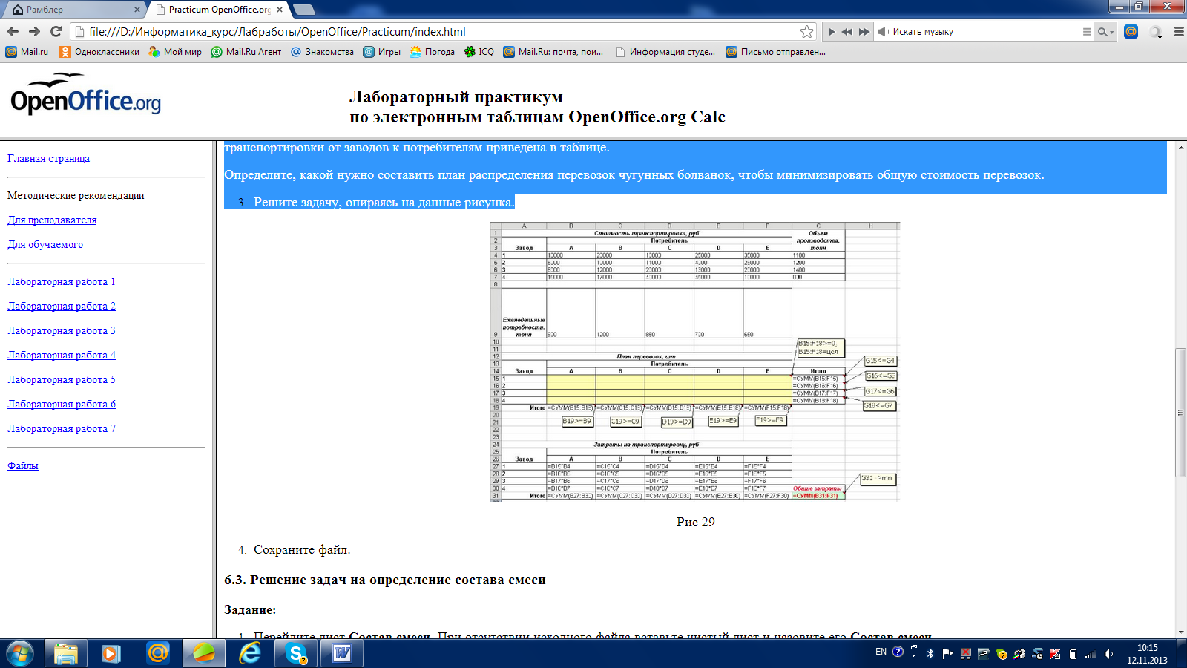Open Microsoft Word from the taskbar
1187x668 pixels.
[x=342, y=653]
